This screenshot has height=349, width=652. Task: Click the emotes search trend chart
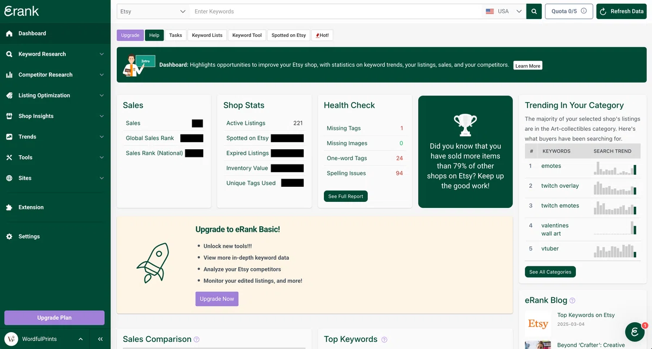(615, 168)
